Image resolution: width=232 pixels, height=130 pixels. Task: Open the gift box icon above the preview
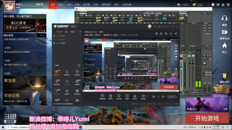point(156,34)
